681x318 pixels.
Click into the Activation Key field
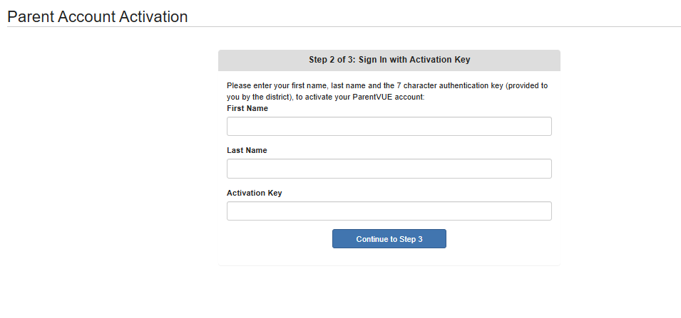point(389,211)
